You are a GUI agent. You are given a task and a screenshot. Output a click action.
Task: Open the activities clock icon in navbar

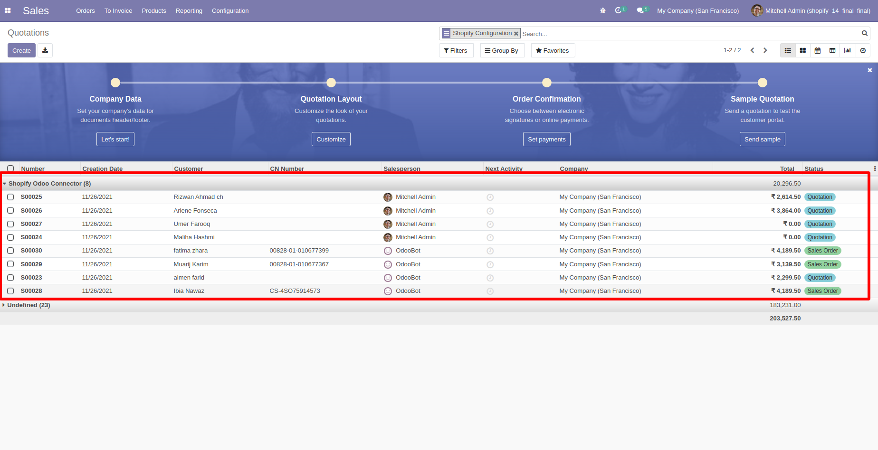pyautogui.click(x=618, y=10)
